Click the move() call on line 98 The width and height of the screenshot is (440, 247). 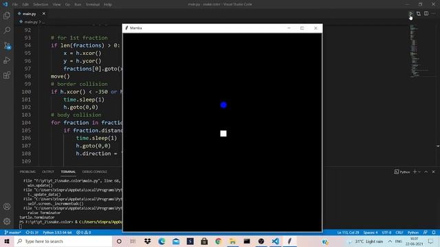[60, 76]
